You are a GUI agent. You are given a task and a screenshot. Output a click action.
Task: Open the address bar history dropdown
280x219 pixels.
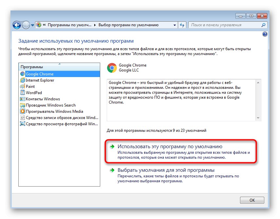(175, 25)
